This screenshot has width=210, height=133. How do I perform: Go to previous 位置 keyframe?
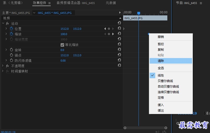pos(105,29)
